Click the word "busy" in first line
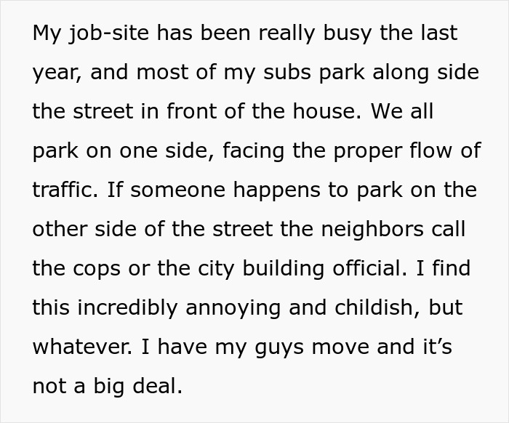 pos(347,33)
